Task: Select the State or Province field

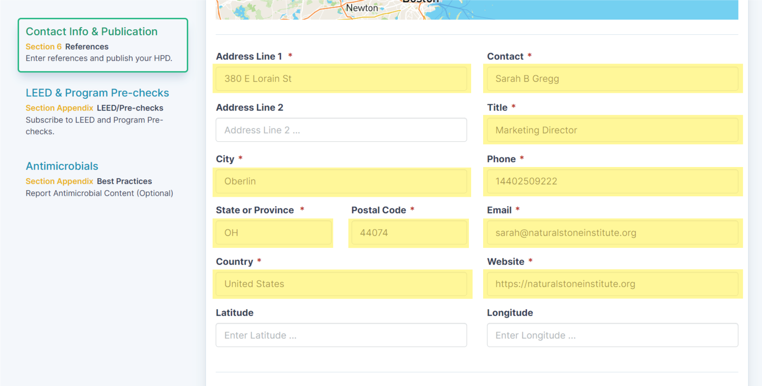Action: click(274, 233)
